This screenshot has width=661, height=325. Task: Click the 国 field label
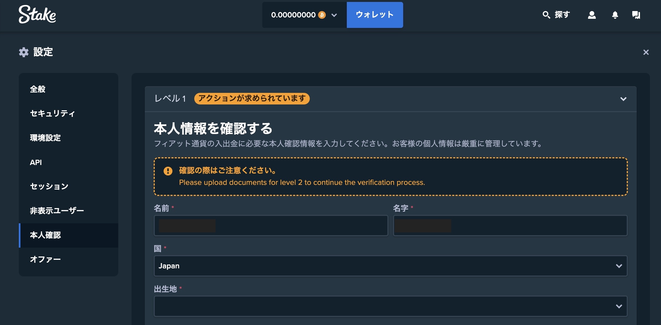tap(158, 249)
